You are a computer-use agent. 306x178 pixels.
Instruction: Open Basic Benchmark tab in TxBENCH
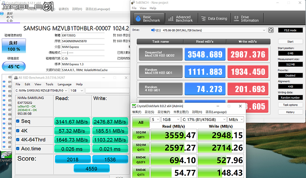(149, 19)
